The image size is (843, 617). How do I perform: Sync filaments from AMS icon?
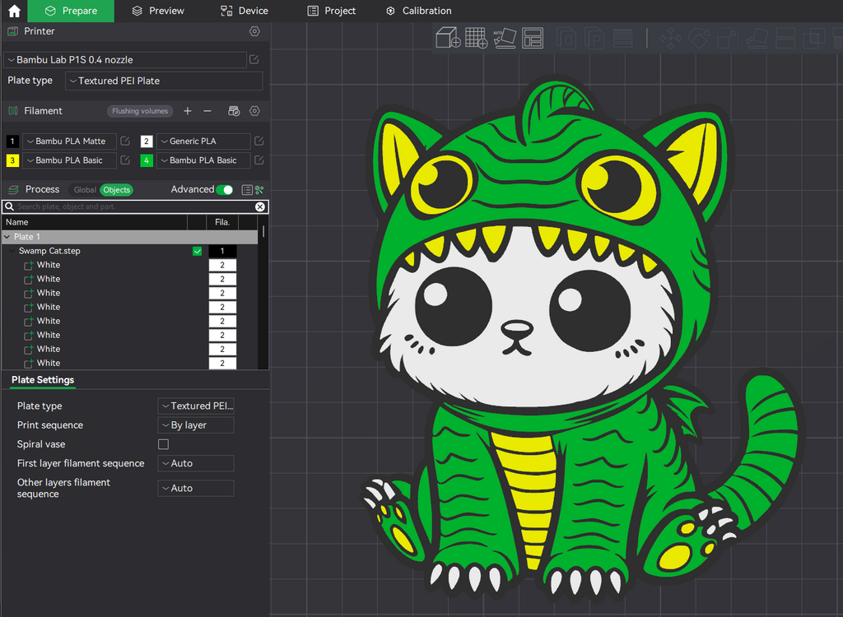coord(234,111)
